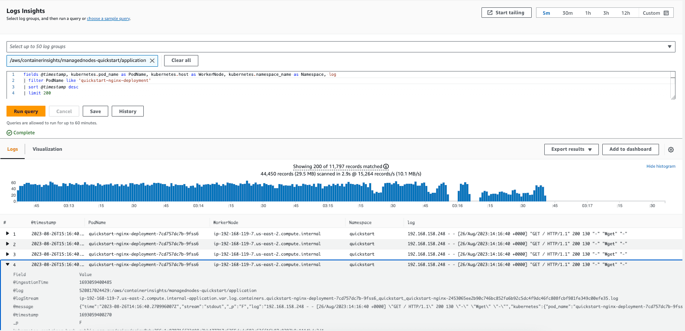Click the Hide histogram link
The image size is (685, 331).
(661, 166)
